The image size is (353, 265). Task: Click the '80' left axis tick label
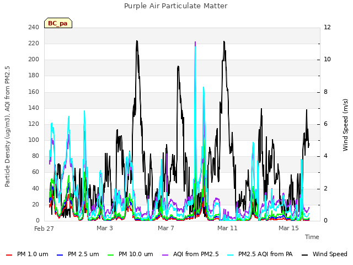pyautogui.click(x=35, y=156)
